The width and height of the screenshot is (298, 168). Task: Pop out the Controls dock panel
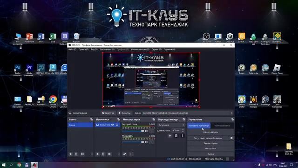click(233, 119)
